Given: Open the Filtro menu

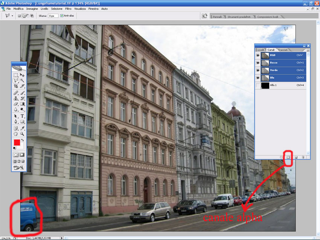Looking at the screenshot, I should click(x=68, y=8).
